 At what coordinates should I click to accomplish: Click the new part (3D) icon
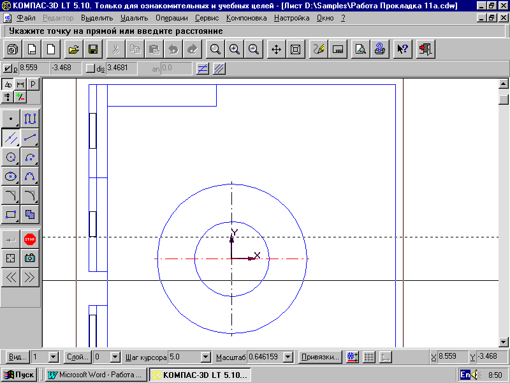click(x=13, y=49)
